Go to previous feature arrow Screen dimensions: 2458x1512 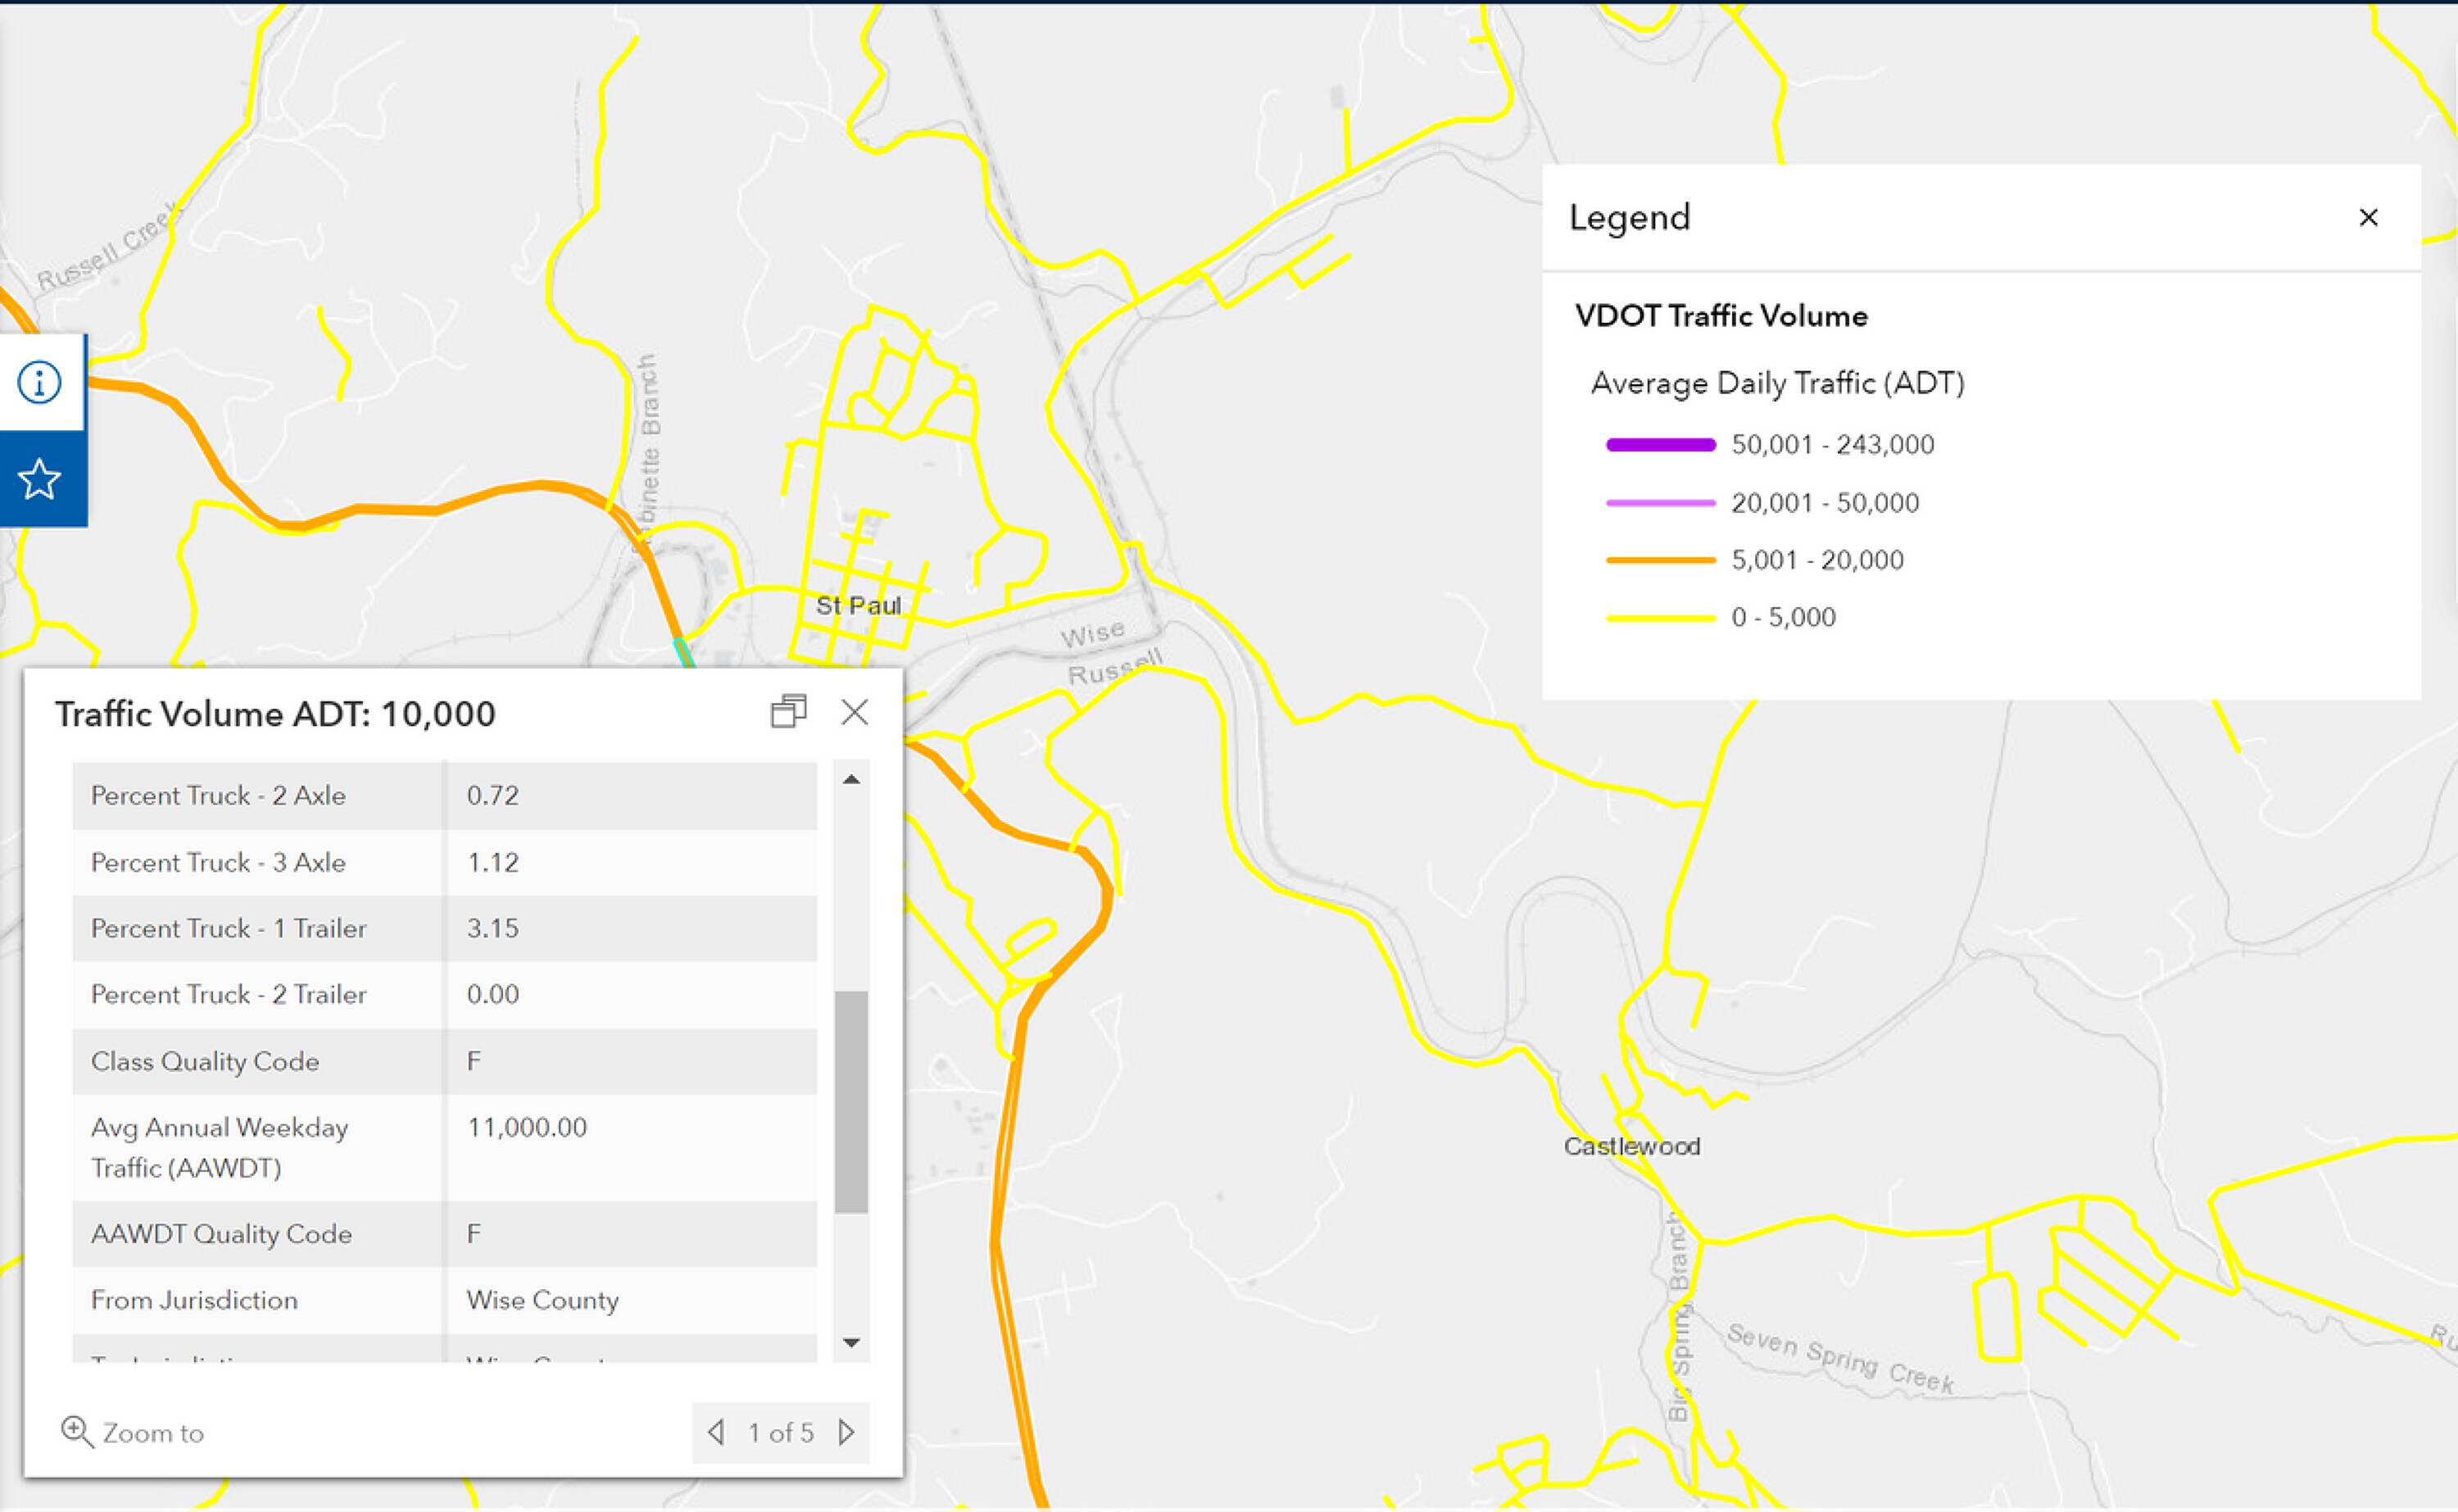point(716,1432)
